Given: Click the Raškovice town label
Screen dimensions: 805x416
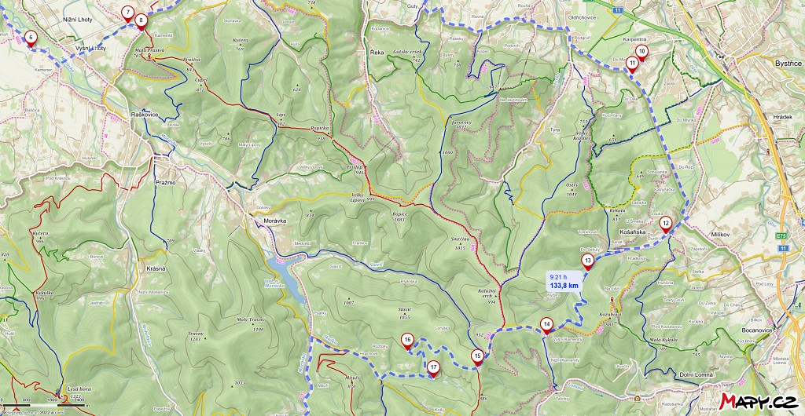Looking at the screenshot, I should 145,115.
